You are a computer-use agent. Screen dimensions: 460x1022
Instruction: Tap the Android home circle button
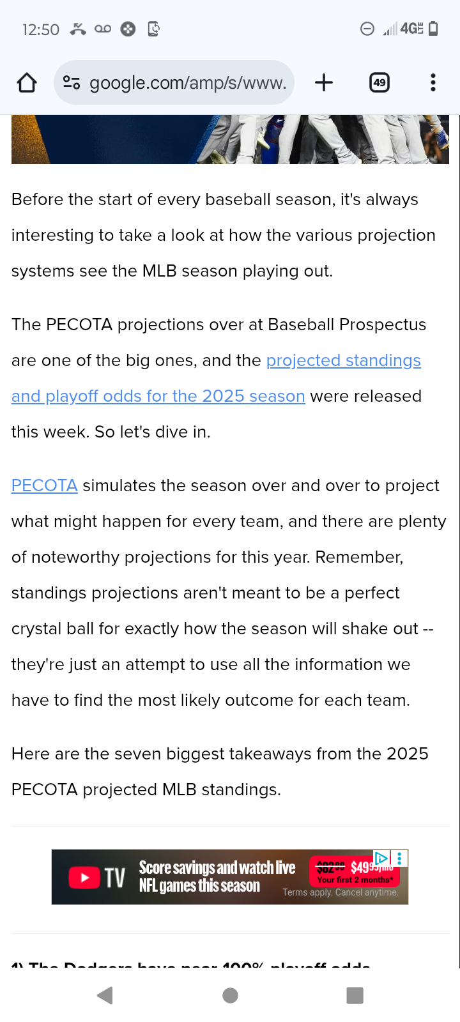click(230, 995)
